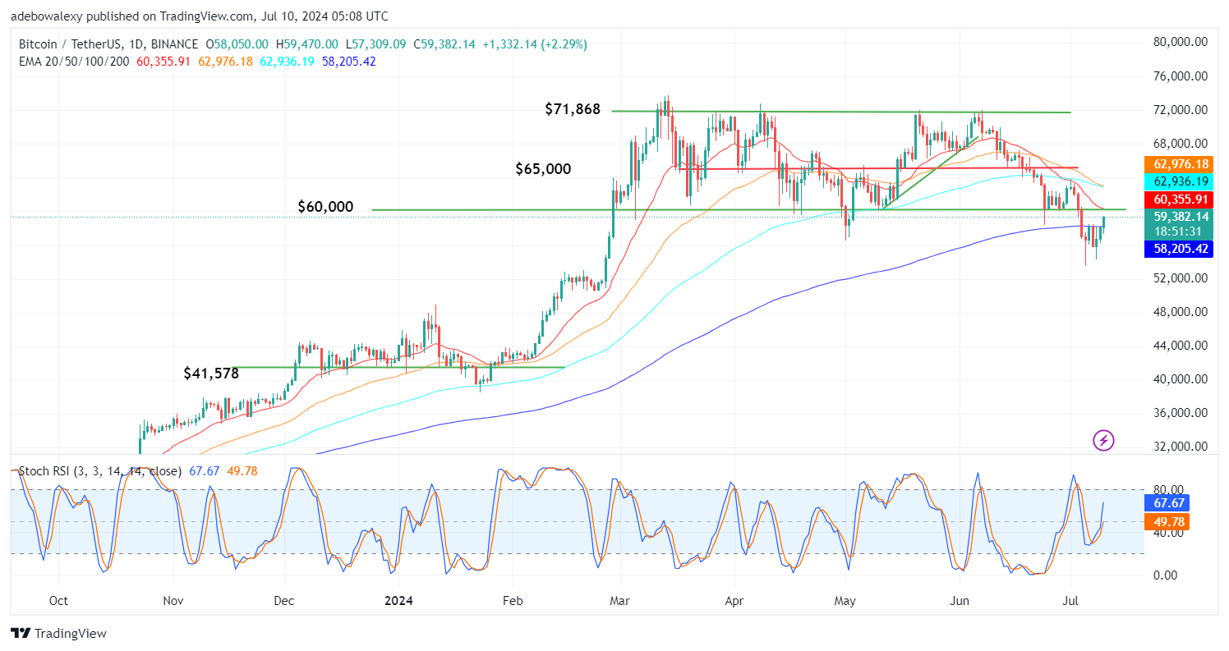Image resolution: width=1229 pixels, height=651 pixels.
Task: Click the Dec label on time axis
Action: click(x=284, y=600)
